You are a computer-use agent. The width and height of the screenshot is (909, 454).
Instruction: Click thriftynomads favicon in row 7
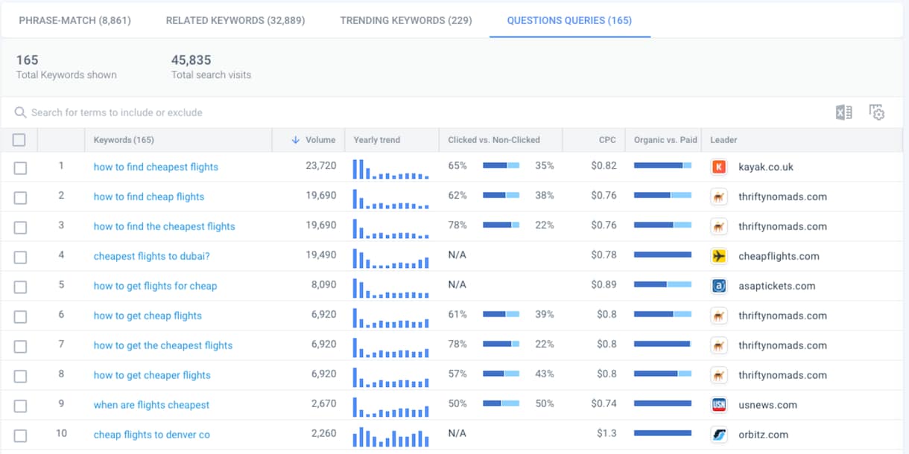pos(719,345)
